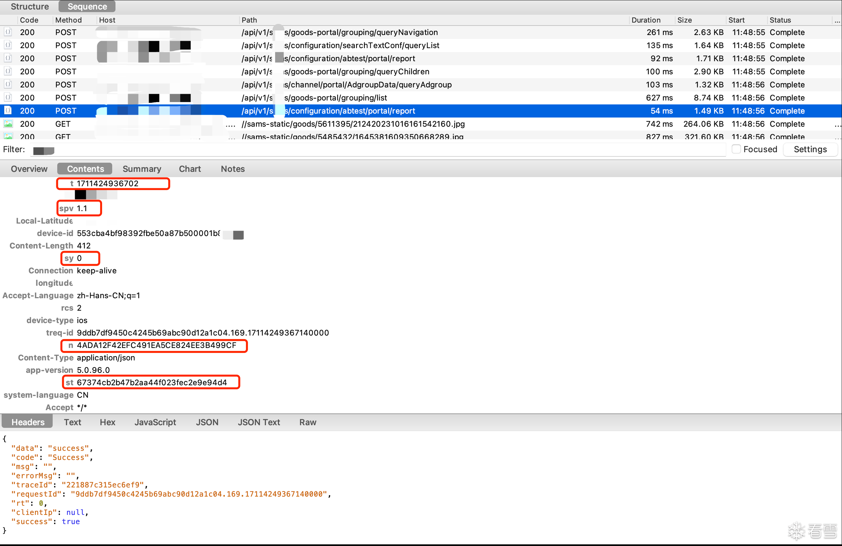Click document icon of grouping/list request

pyautogui.click(x=8, y=98)
